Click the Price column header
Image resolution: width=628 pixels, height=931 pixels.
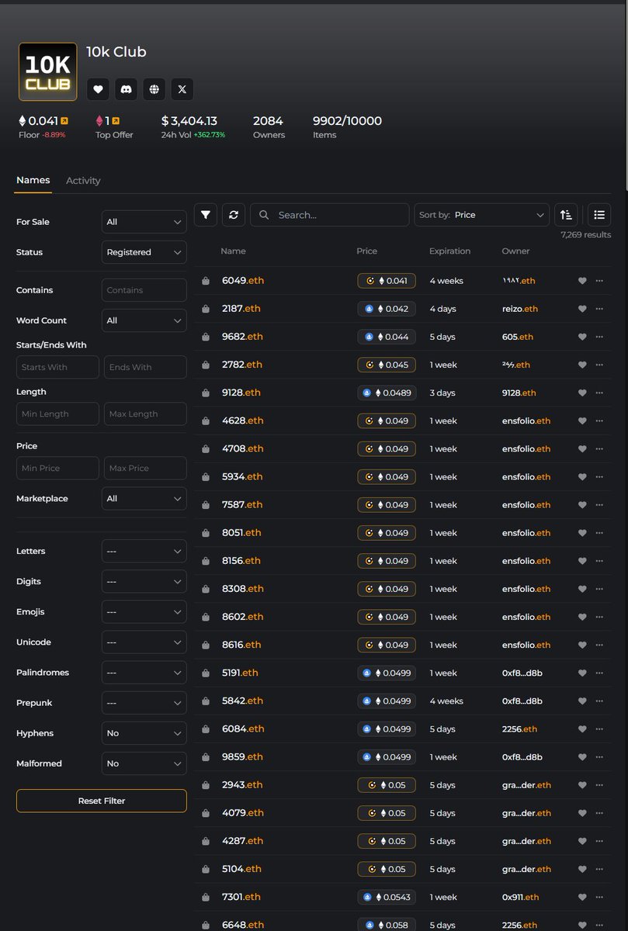[367, 251]
